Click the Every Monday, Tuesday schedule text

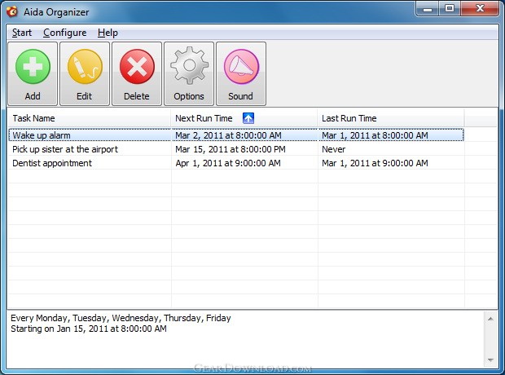tap(121, 318)
